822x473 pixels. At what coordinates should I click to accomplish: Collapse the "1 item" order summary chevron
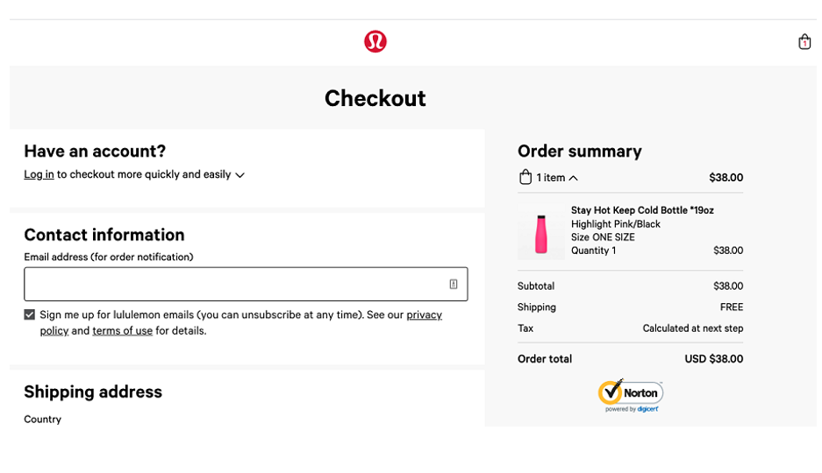(x=574, y=178)
